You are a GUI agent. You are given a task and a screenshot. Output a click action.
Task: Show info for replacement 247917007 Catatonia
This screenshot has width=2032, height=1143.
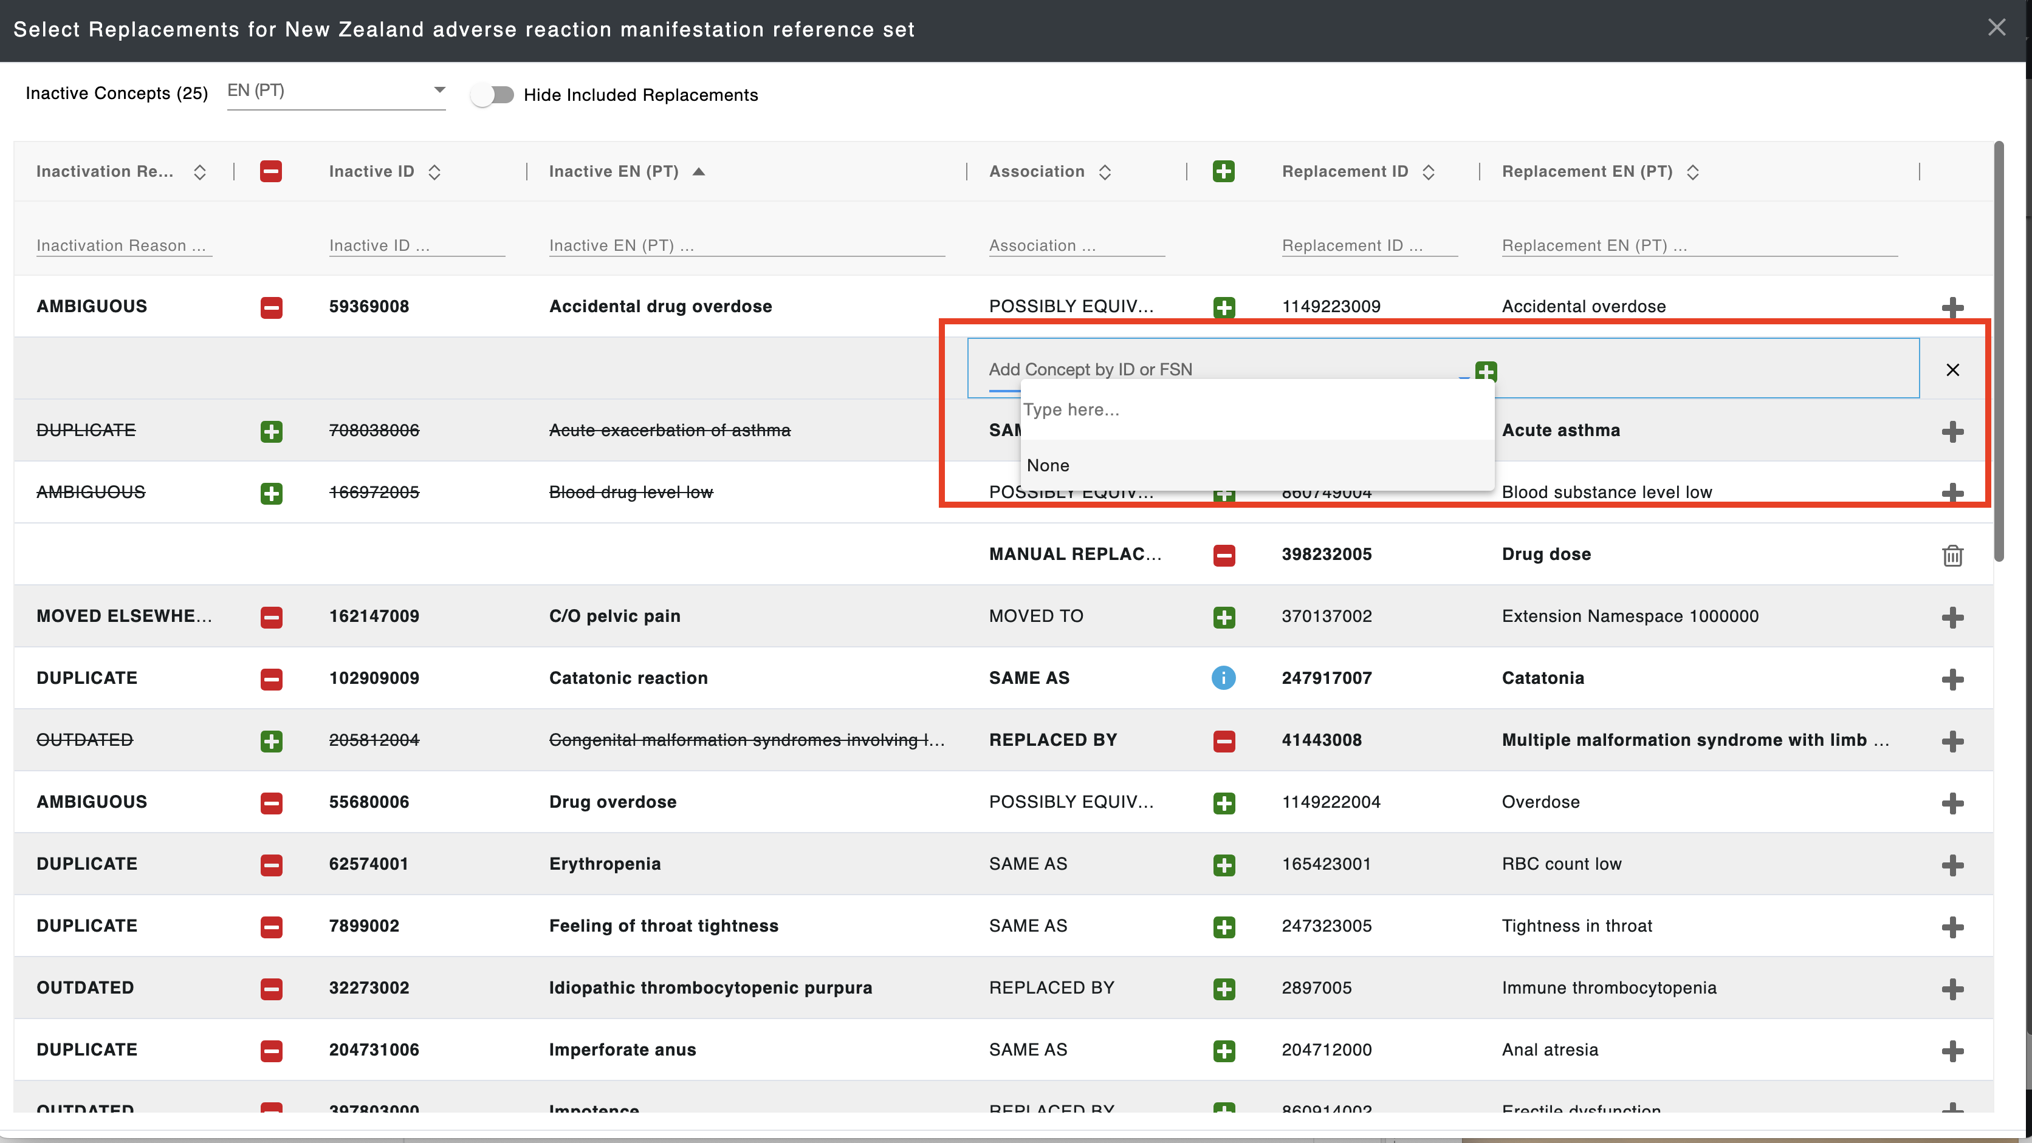coord(1223,678)
